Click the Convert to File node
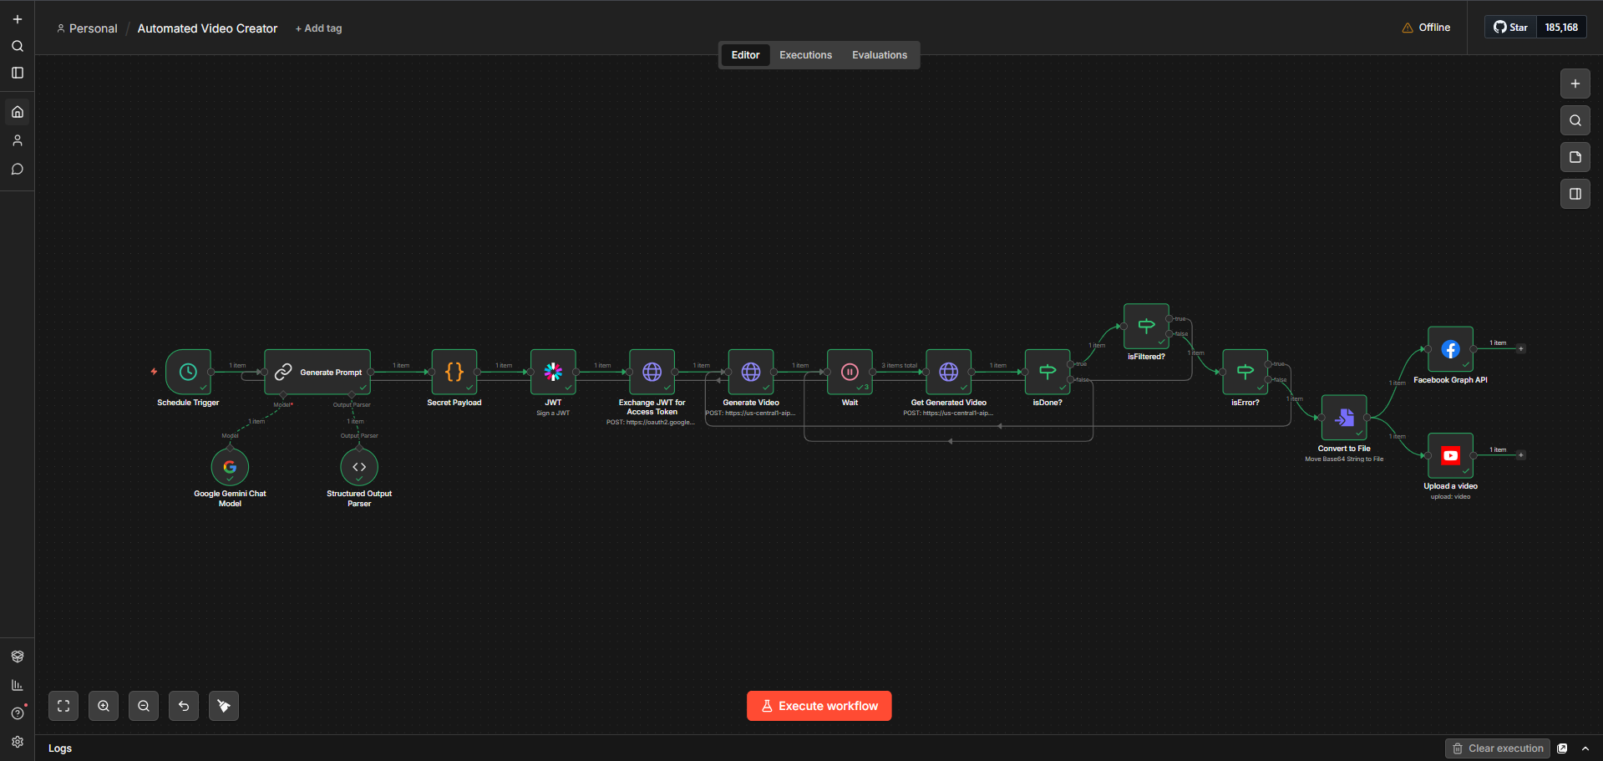 (x=1343, y=418)
